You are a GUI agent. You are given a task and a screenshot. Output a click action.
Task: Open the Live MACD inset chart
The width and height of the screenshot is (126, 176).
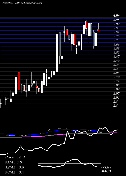tap(69, 163)
